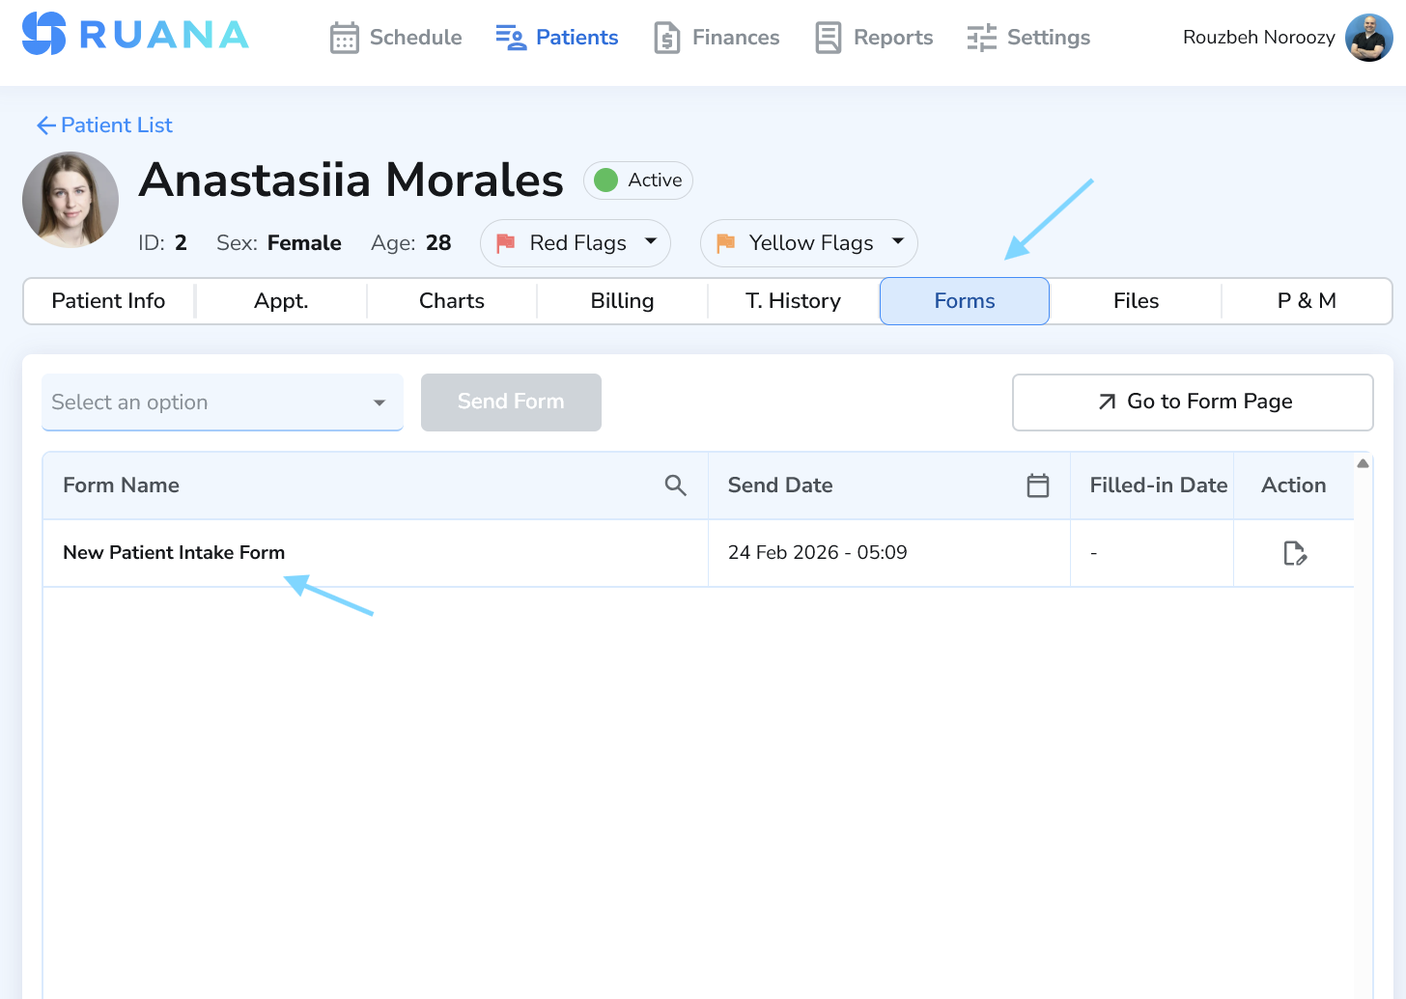Switch to the Billing tab
Screen dimensions: 1406x999
[621, 300]
